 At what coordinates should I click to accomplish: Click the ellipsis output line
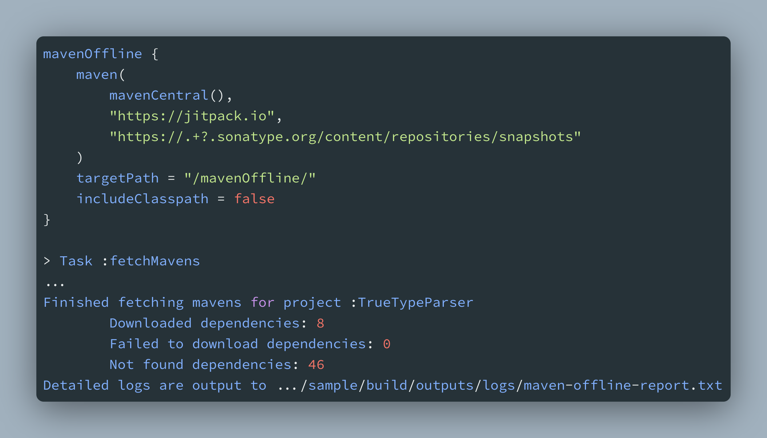55,284
